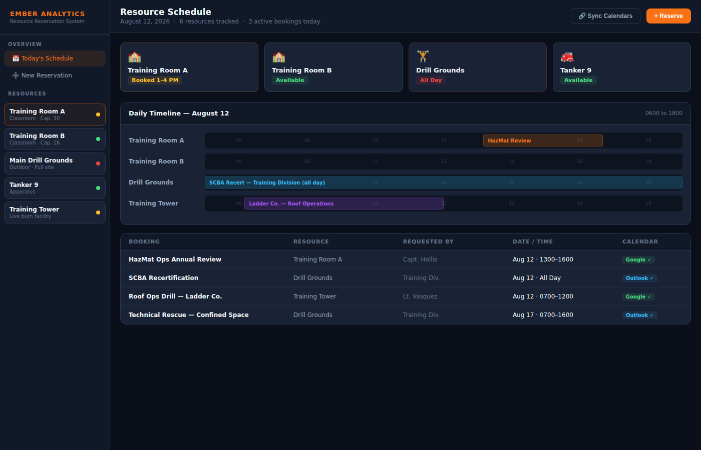The image size is (701, 450).
Task: Open the Roof Ops Drill — Ladder Co. booking
Action: point(406,296)
